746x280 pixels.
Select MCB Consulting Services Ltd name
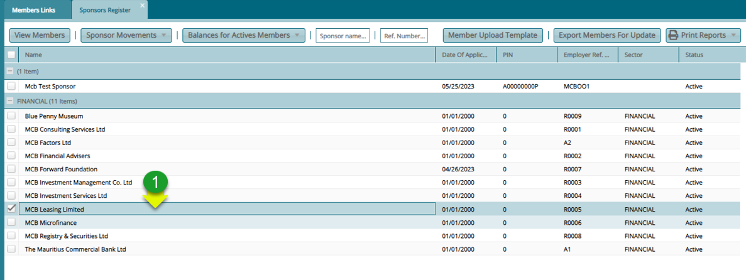point(65,129)
